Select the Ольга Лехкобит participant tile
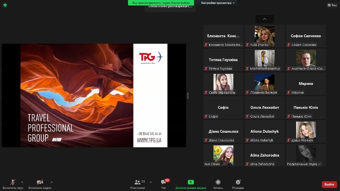Screen dimensions: 340x191 (x=264, y=108)
